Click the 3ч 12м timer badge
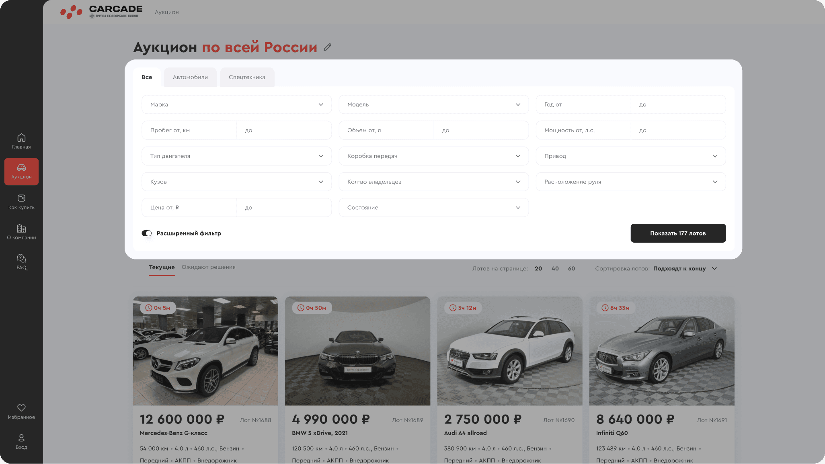The image size is (825, 464). coord(463,308)
